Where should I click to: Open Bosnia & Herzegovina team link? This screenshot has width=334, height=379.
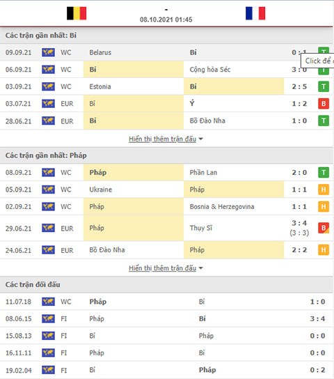(x=222, y=207)
